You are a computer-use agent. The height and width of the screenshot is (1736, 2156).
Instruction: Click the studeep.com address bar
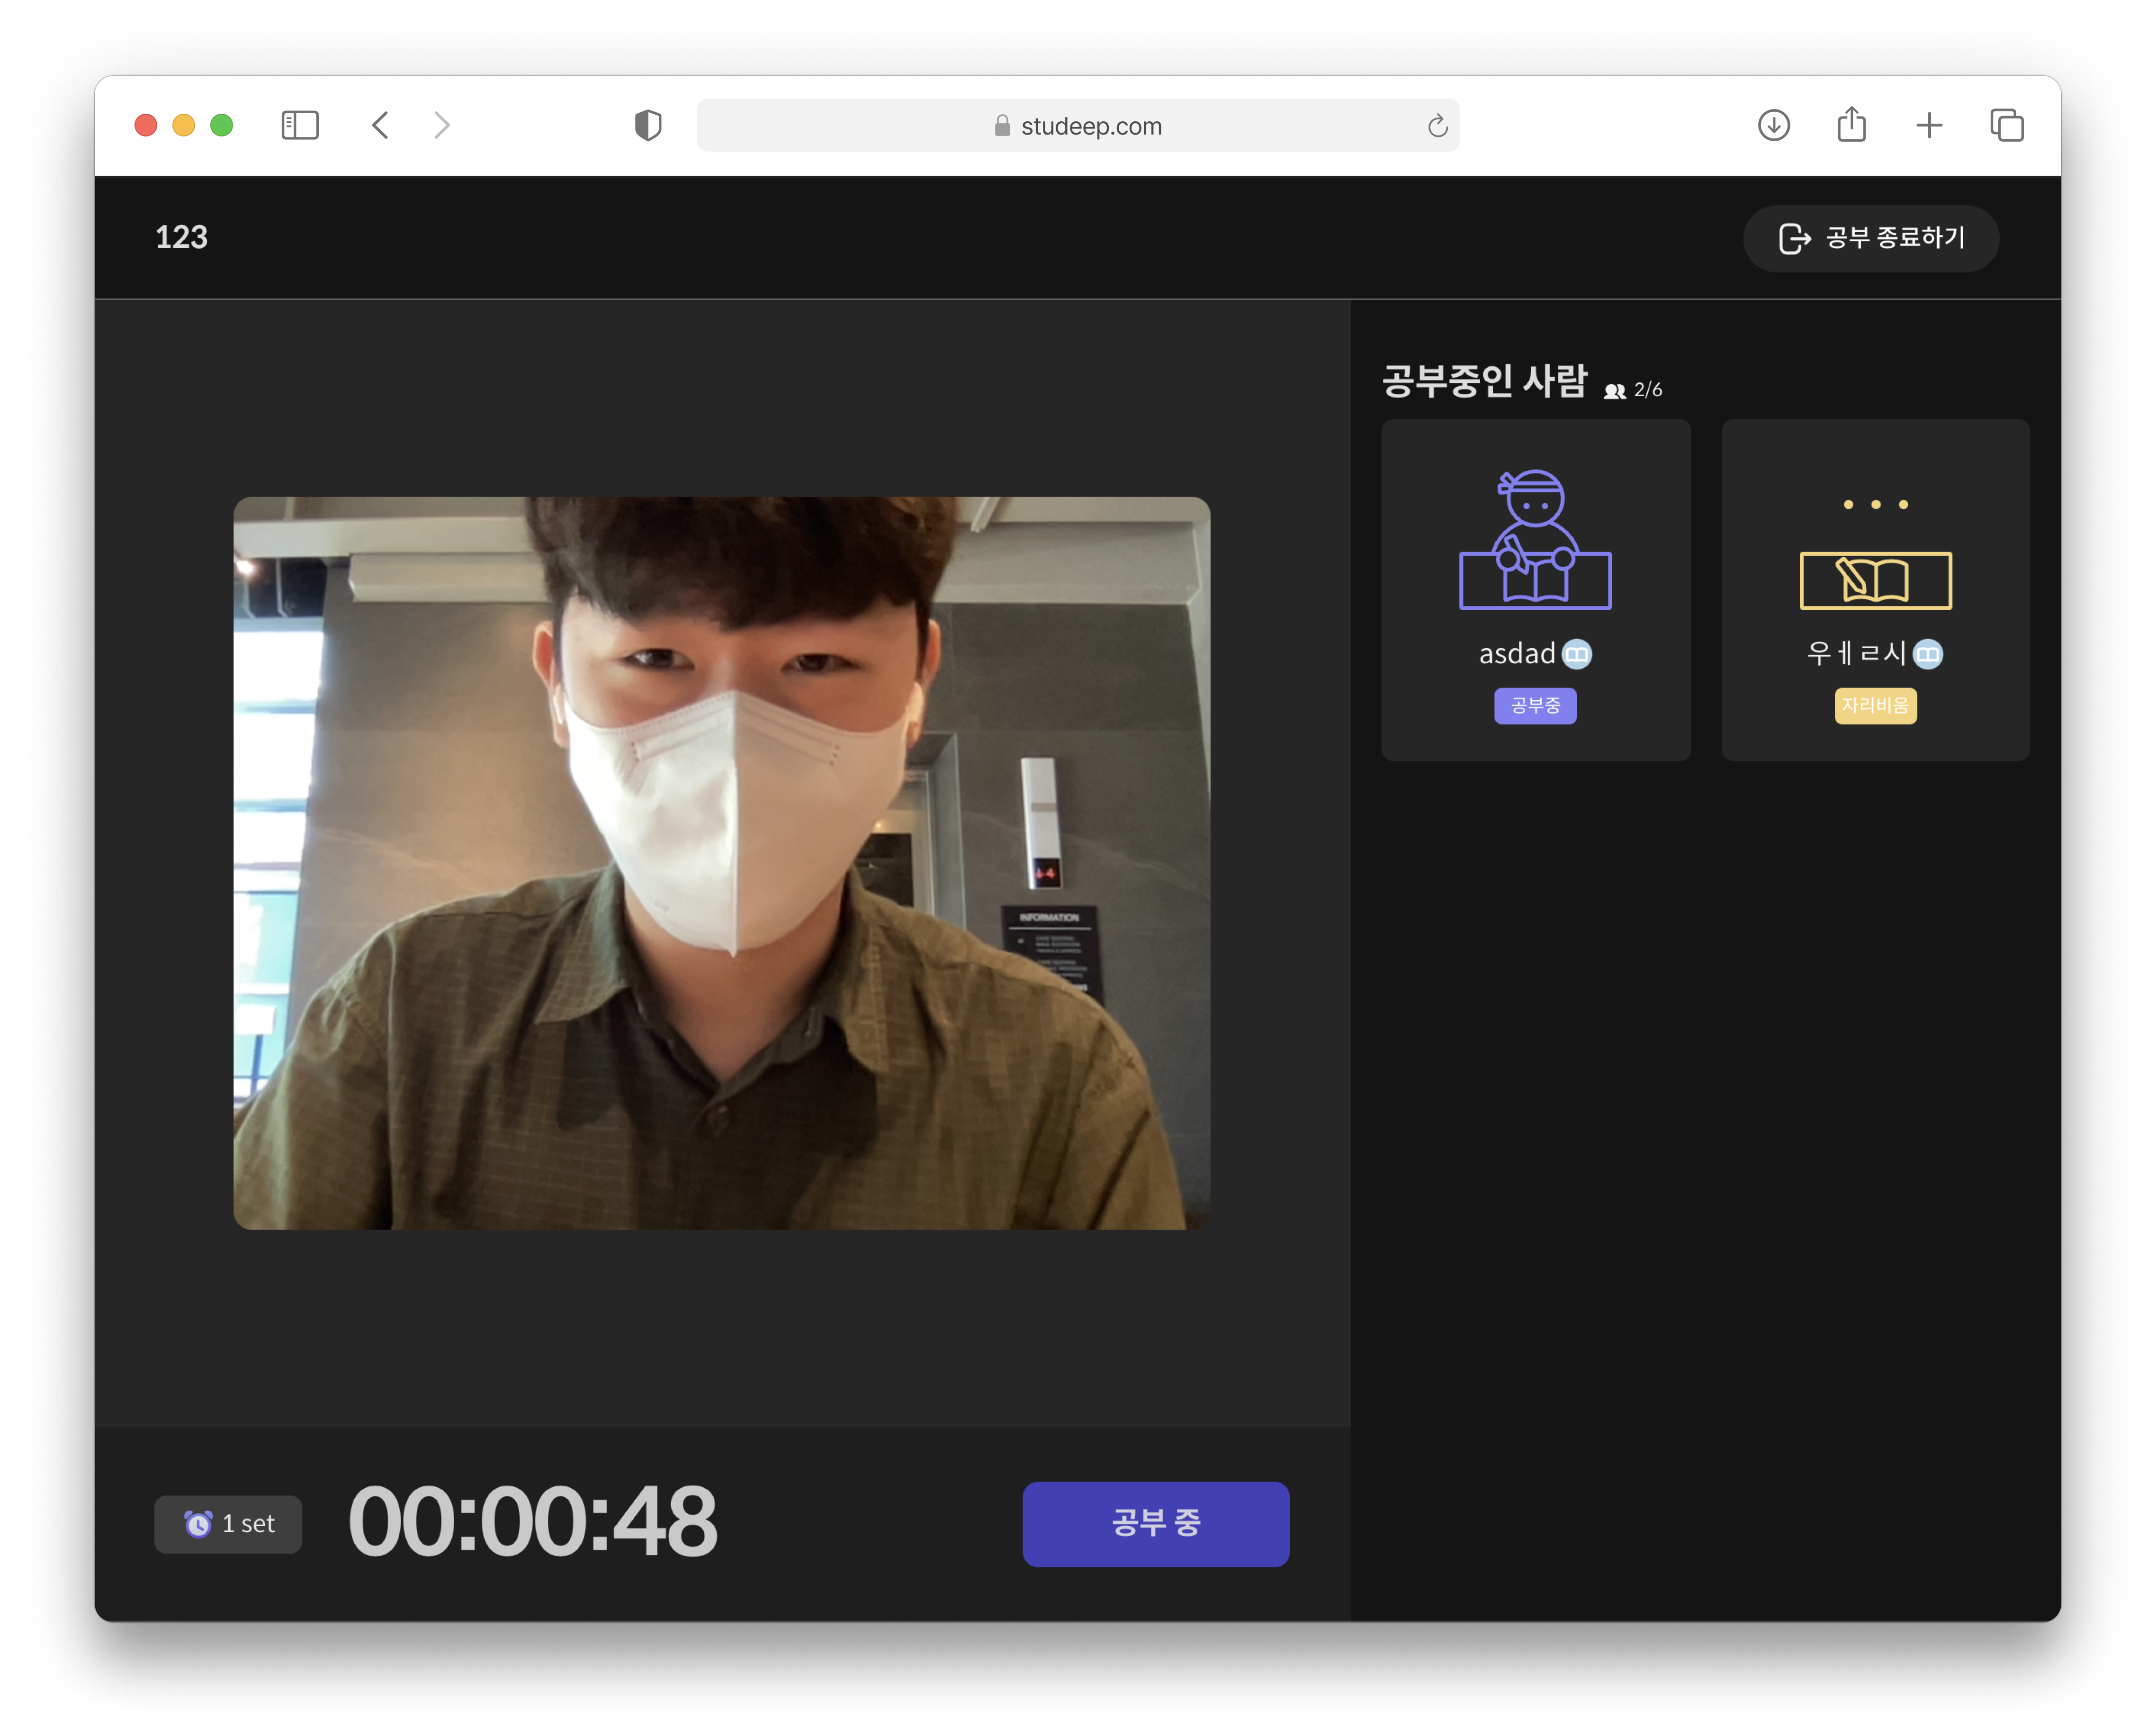1077,125
